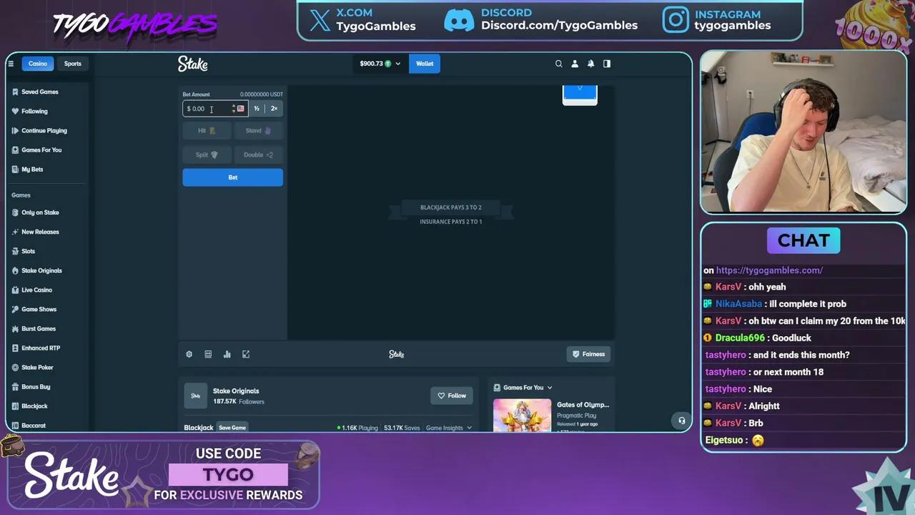Viewport: 915px width, 515px height.
Task: Open live stats chart icon
Action: pos(227,354)
